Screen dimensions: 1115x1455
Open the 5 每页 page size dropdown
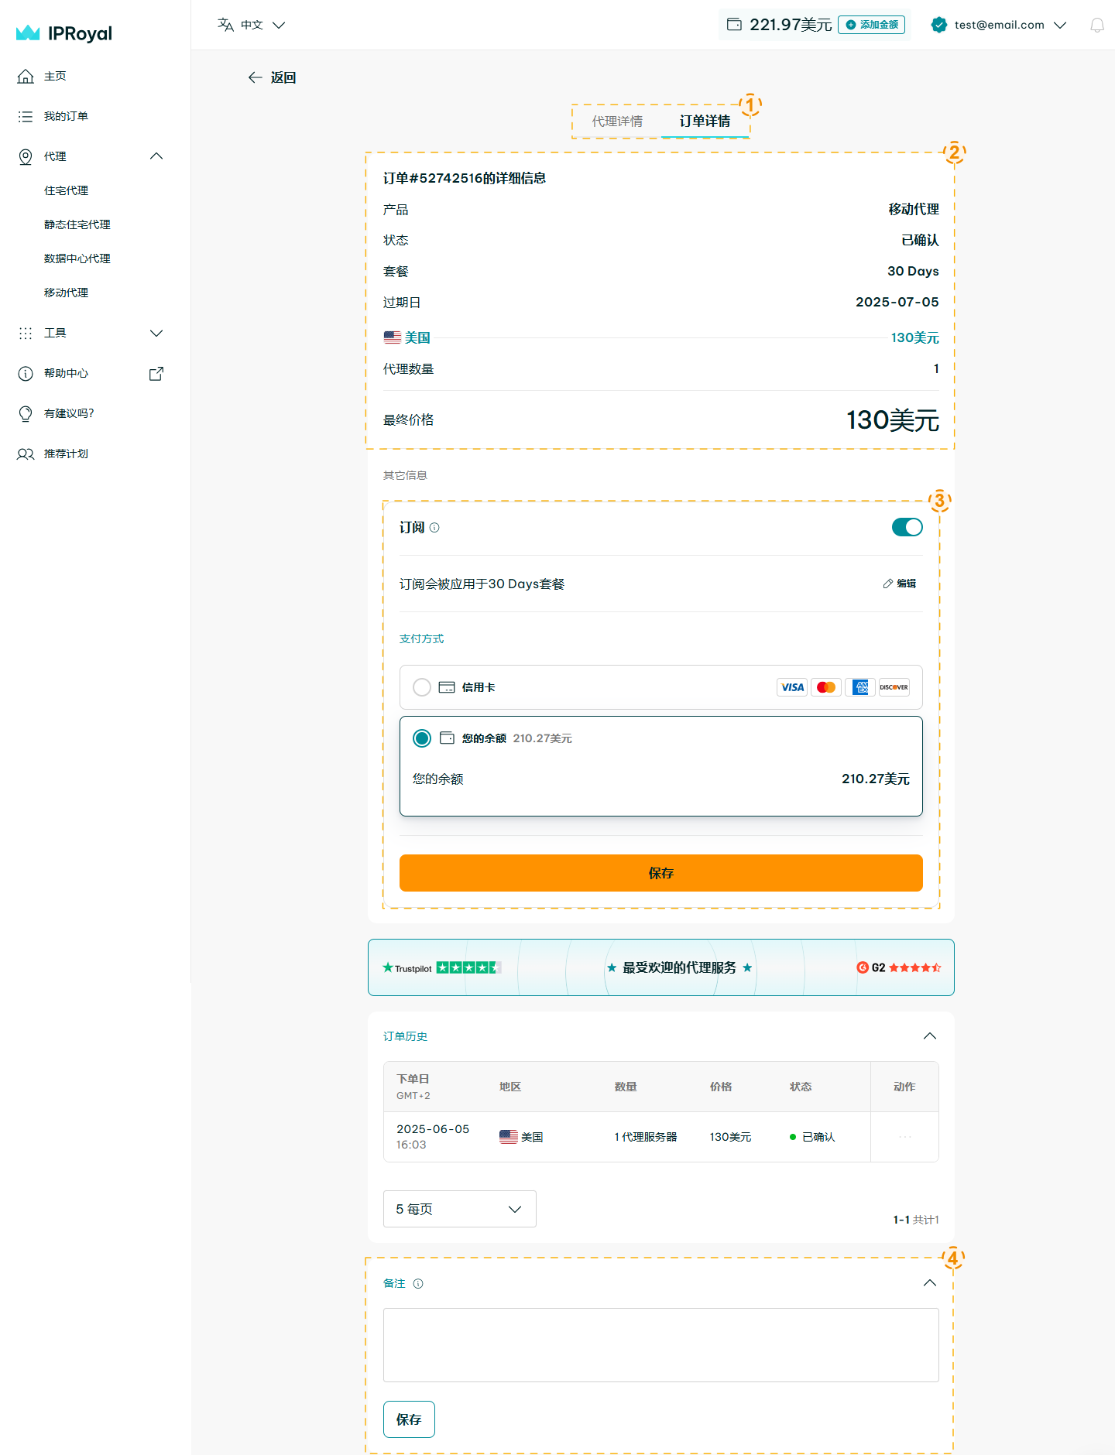[459, 1209]
